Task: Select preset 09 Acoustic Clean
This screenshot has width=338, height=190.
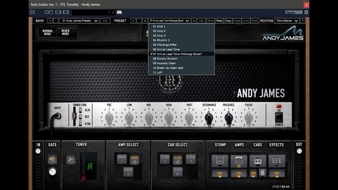Action: coord(181,63)
